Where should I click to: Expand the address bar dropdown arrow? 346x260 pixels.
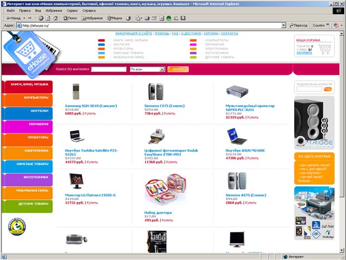(x=284, y=26)
